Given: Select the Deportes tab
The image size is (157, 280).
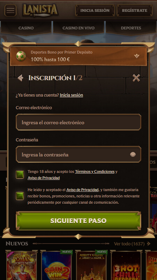Looking at the screenshot, I should 131,28.
